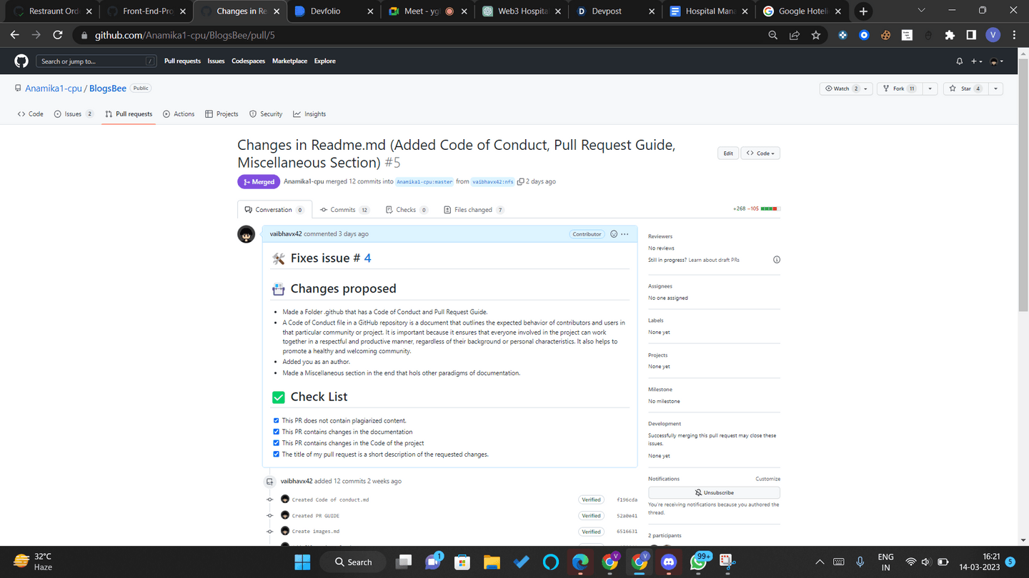This screenshot has width=1029, height=578.
Task: Open vaibhavx42's avatar beside the comment
Action: click(247, 234)
